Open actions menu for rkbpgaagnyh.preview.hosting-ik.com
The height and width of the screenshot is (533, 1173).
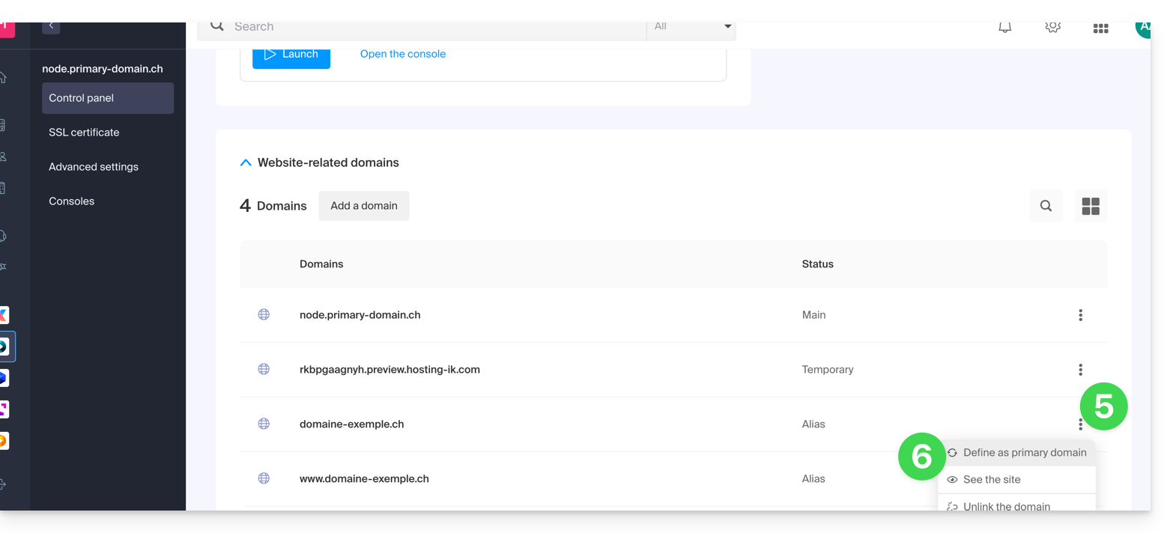[x=1080, y=370]
